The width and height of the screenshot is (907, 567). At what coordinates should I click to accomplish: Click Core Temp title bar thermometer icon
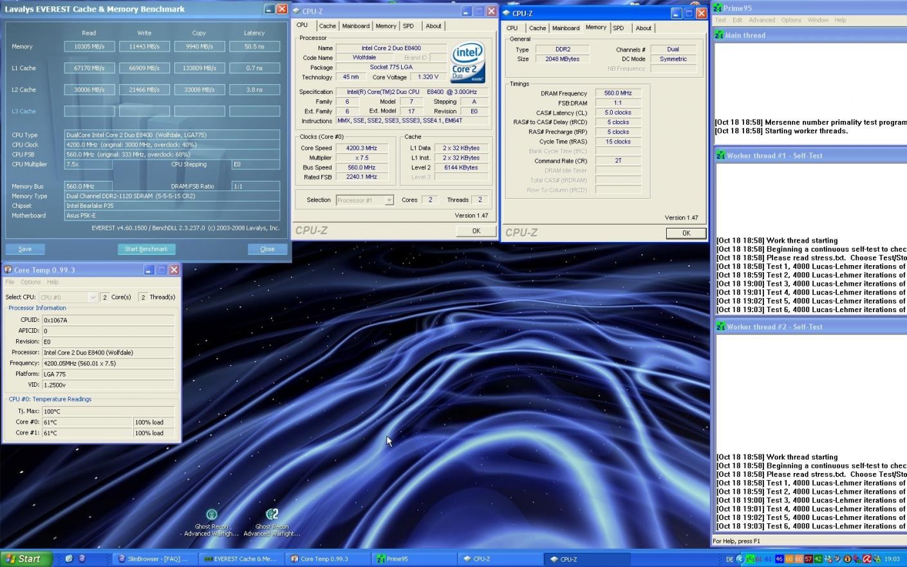coord(8,270)
